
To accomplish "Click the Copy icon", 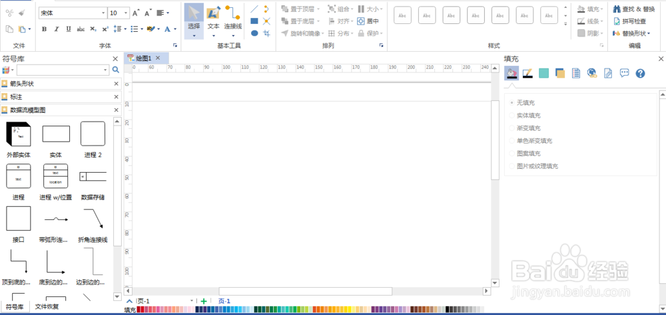I will coord(9,29).
